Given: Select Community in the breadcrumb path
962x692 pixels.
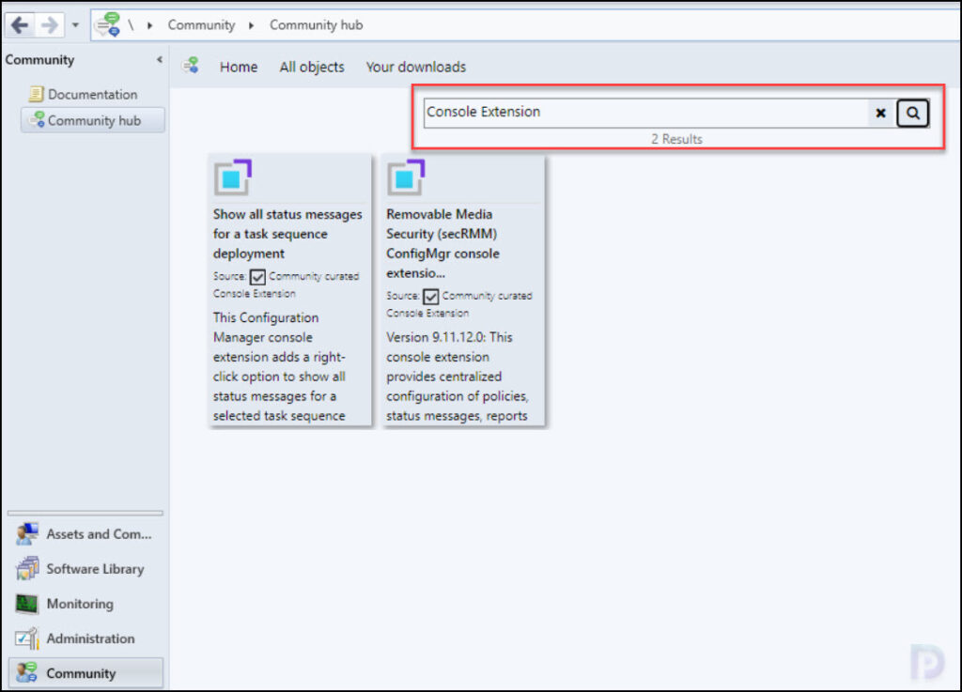Looking at the screenshot, I should [x=201, y=25].
